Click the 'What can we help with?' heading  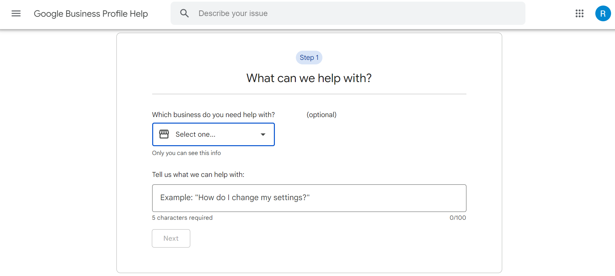[x=309, y=78]
